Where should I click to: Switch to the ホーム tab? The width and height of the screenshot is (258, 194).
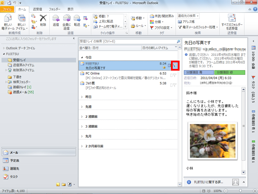(x=22, y=9)
